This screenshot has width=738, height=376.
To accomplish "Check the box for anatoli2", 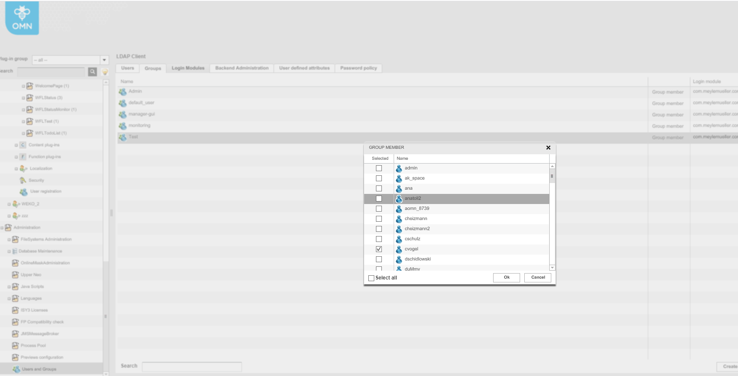I will 379,199.
